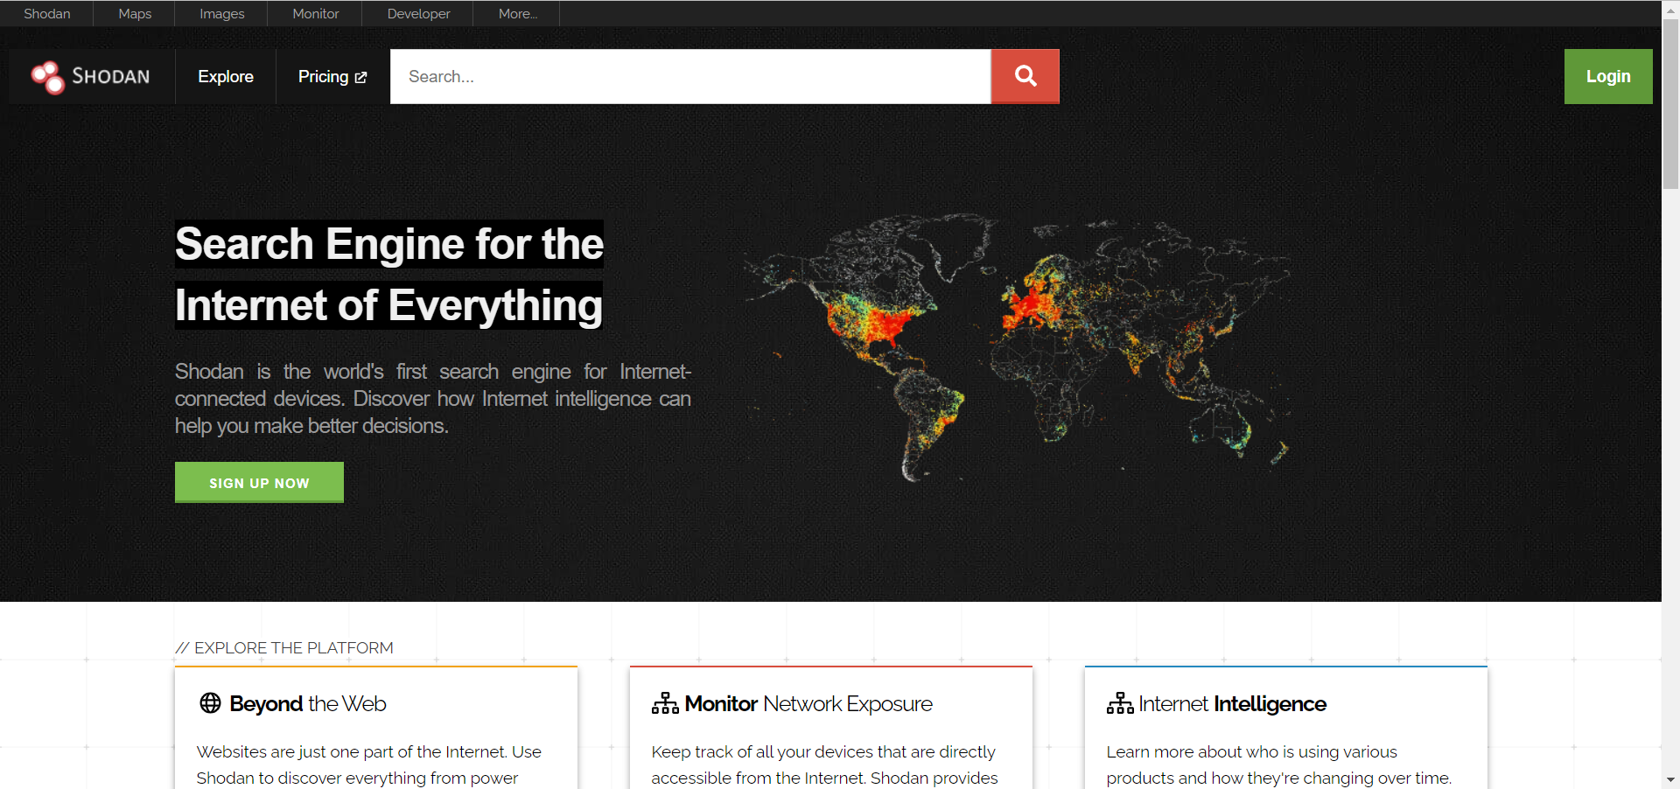Click the network icon beside Internet Intelligence
1680x789 pixels.
[x=1120, y=703]
